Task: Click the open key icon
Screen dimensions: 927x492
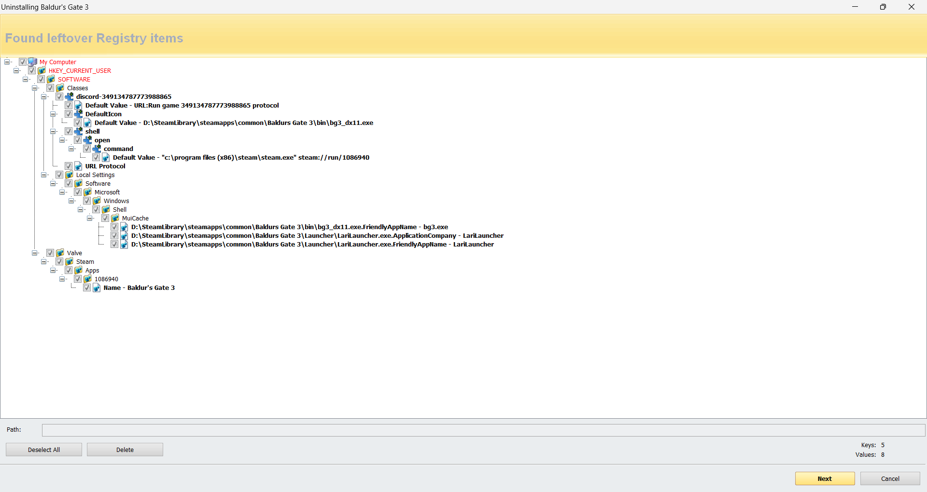Action: pos(87,140)
